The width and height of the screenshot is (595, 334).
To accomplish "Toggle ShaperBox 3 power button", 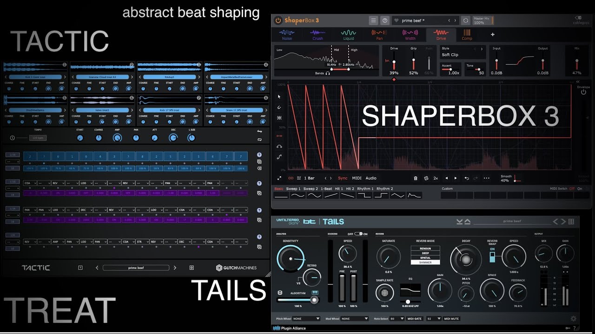I will click(x=278, y=20).
